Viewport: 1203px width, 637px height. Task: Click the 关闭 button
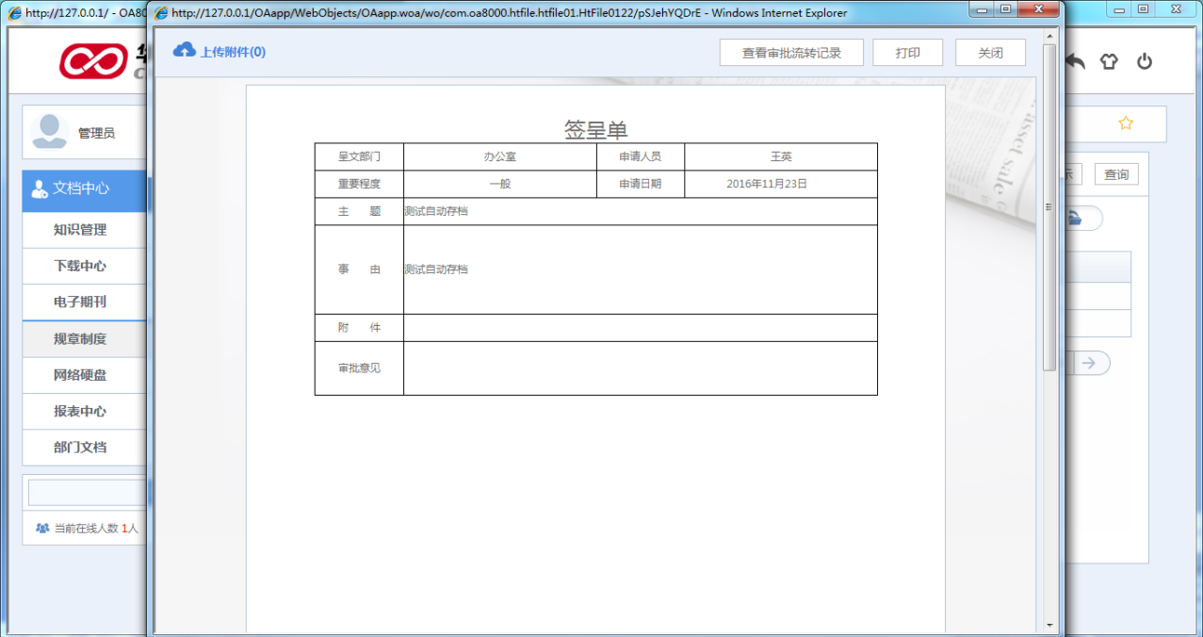(x=989, y=52)
